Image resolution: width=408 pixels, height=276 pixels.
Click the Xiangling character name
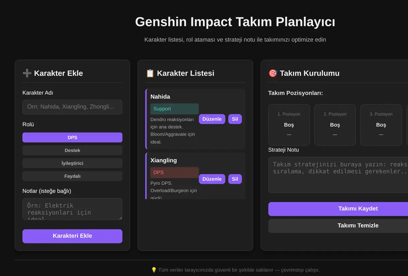pyautogui.click(x=164, y=160)
